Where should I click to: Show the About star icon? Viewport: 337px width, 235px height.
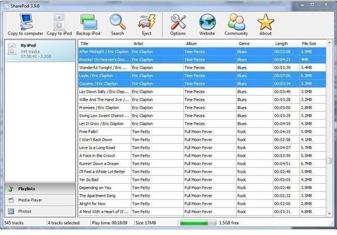click(266, 25)
